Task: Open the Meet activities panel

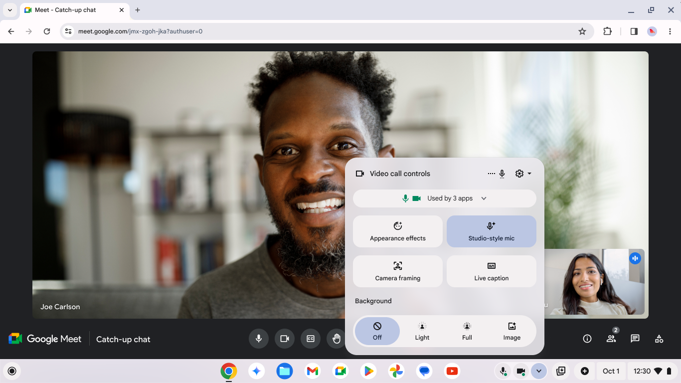Action: click(659, 339)
